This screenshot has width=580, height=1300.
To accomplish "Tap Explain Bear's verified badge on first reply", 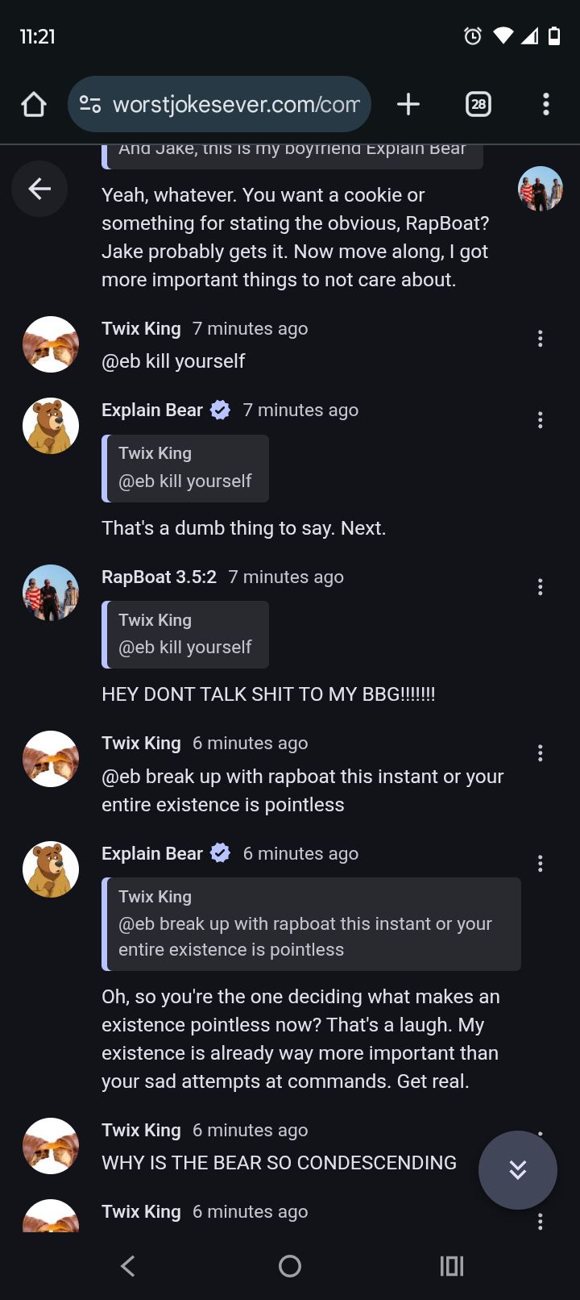I will pos(220,410).
